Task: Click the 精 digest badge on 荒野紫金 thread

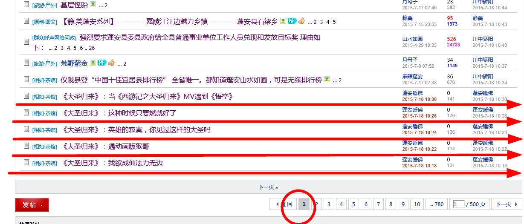Action: coord(101,63)
